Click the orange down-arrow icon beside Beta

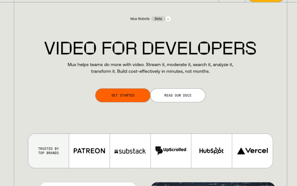168,19
